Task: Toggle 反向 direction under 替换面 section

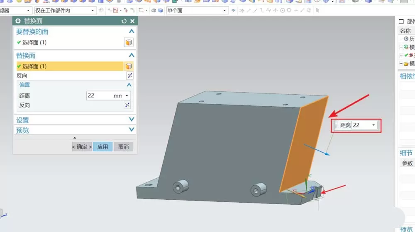Action: (129, 76)
